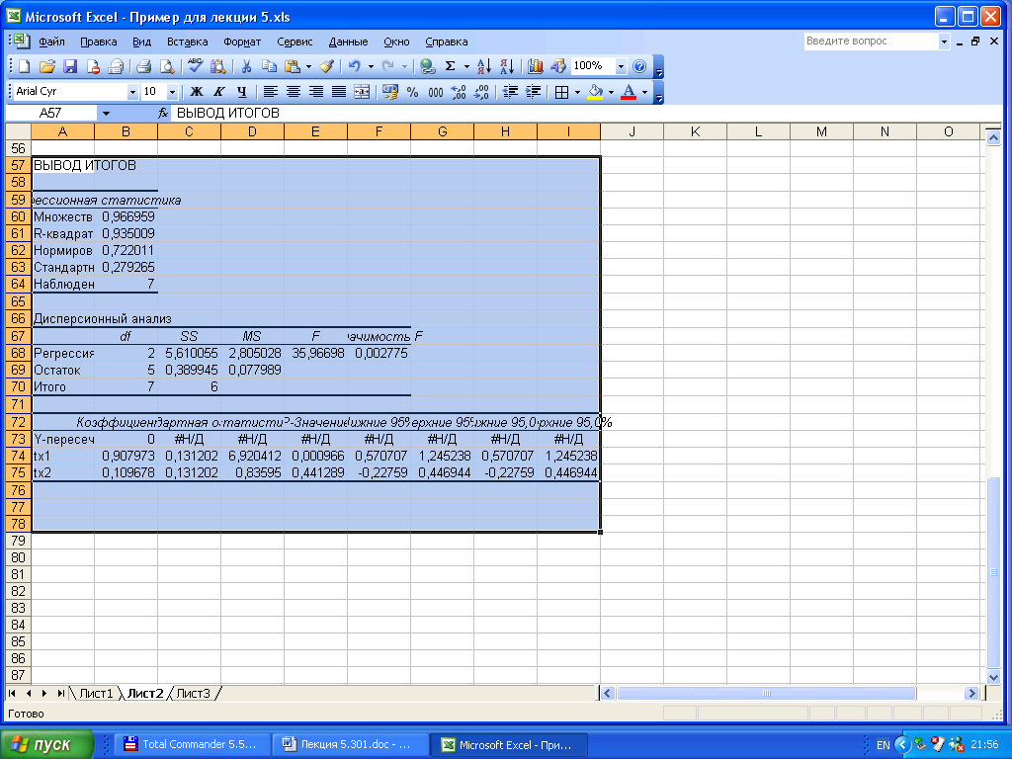Align text left
This screenshot has width=1012, height=759.
click(271, 92)
